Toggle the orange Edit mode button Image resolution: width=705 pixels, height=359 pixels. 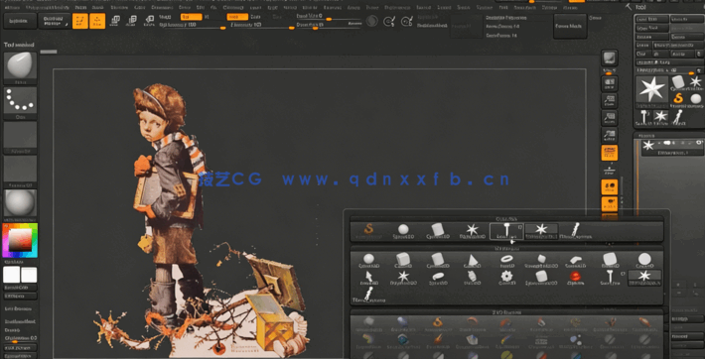point(80,21)
